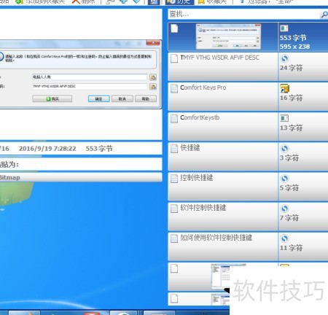This screenshot has height=315, width=328.
Task: Focus the 查找... search field
Action: click(x=244, y=15)
